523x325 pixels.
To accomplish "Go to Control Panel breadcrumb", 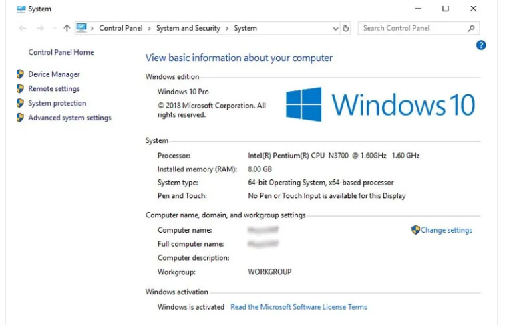I will pyautogui.click(x=121, y=28).
